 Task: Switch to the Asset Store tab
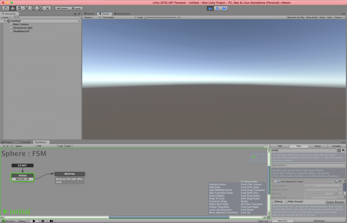(122, 14)
